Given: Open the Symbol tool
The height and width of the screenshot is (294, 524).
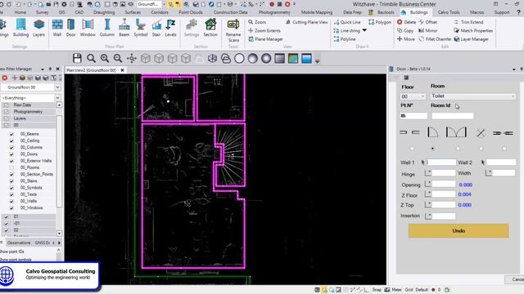Looking at the screenshot, I should coord(140,28).
